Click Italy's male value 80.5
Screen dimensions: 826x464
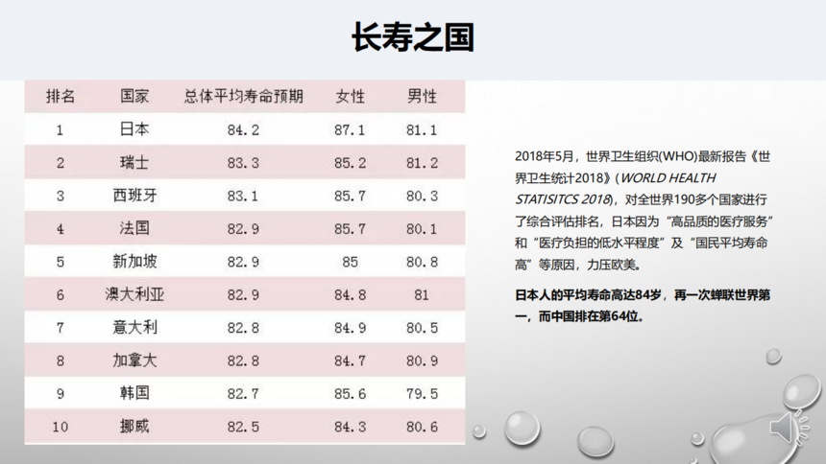[422, 328]
